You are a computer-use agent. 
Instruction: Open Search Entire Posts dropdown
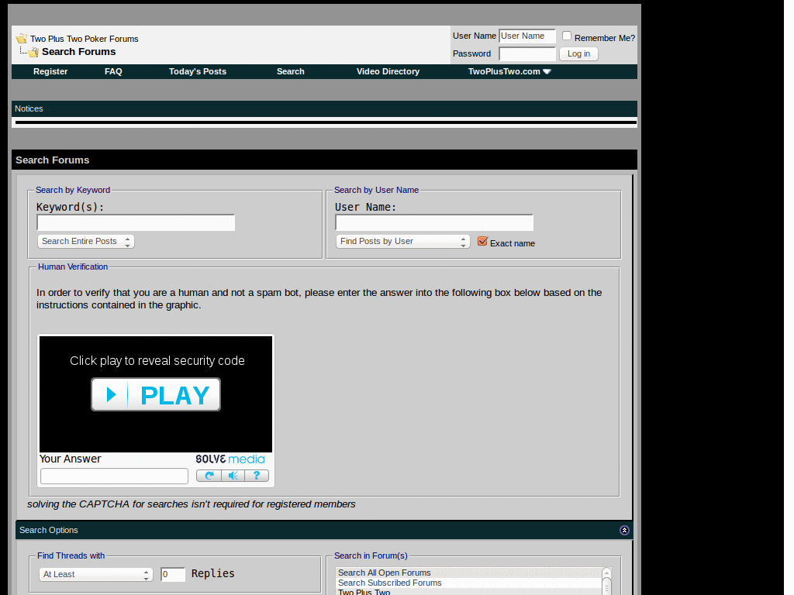85,242
